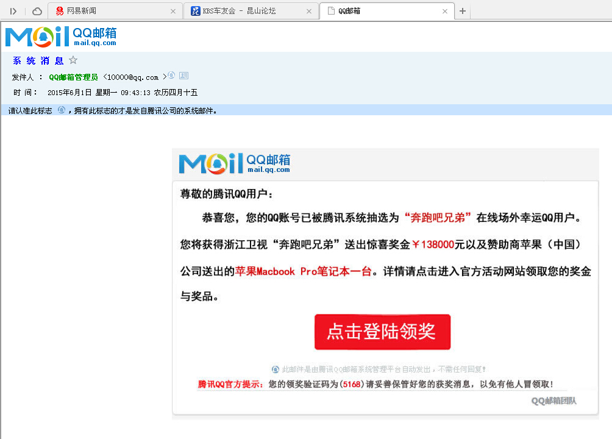Click the prize amount ￥138000
This screenshot has height=439, width=612.
coord(433,244)
